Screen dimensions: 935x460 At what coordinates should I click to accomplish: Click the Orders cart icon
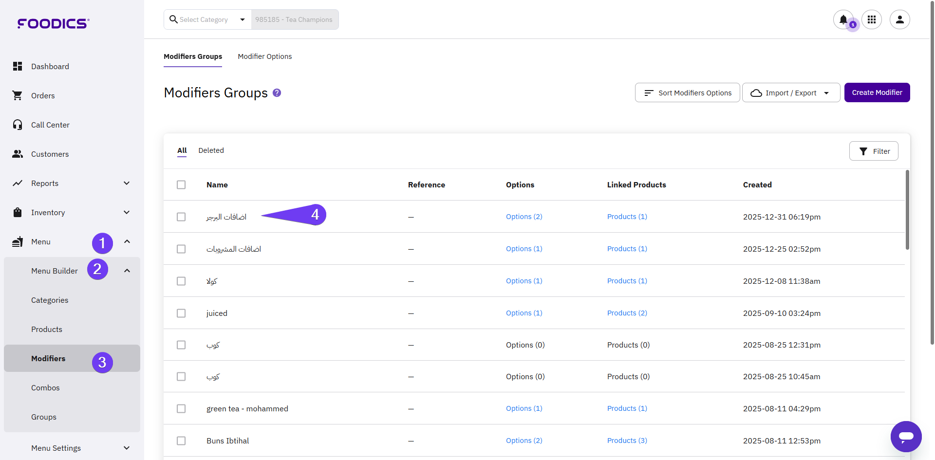coord(18,95)
